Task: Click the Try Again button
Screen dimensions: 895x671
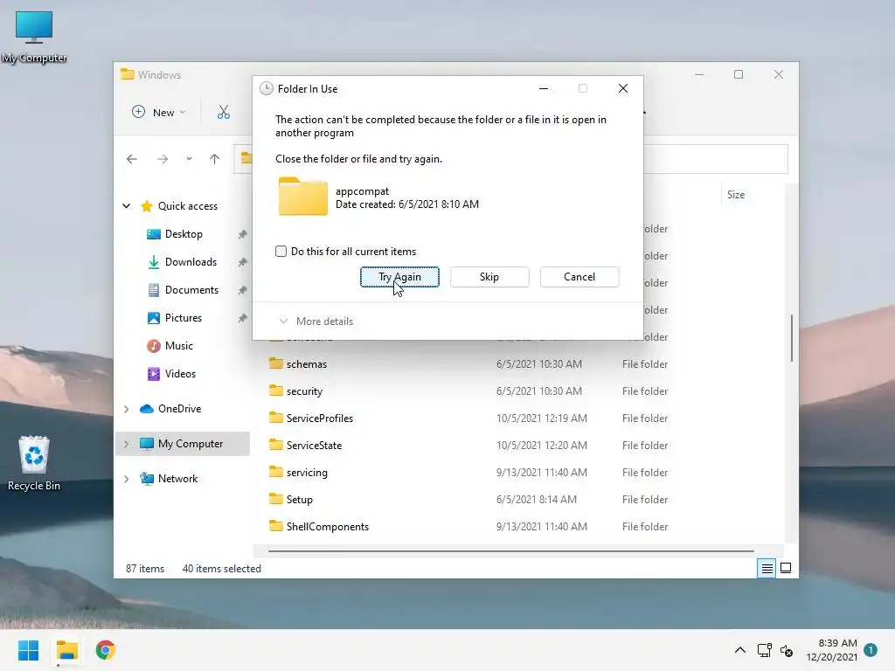Action: tap(399, 277)
